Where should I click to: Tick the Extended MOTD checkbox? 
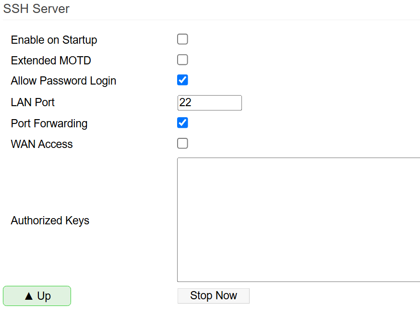point(182,60)
